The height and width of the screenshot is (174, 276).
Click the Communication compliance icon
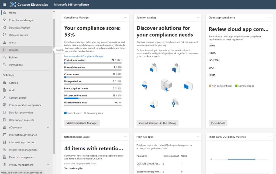pyautogui.click(x=5, y=105)
